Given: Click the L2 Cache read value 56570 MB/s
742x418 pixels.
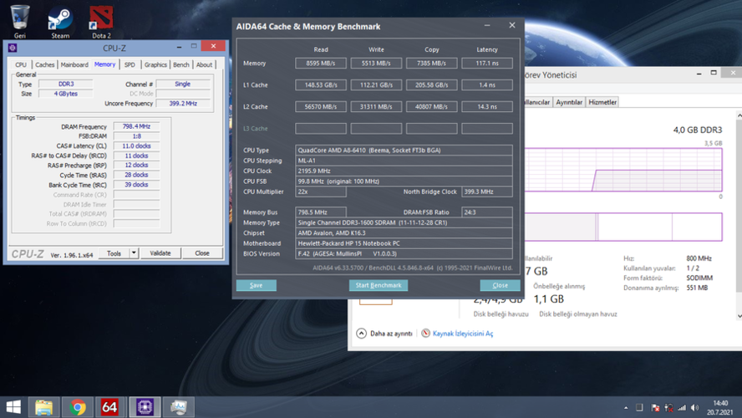Looking at the screenshot, I should 320,106.
